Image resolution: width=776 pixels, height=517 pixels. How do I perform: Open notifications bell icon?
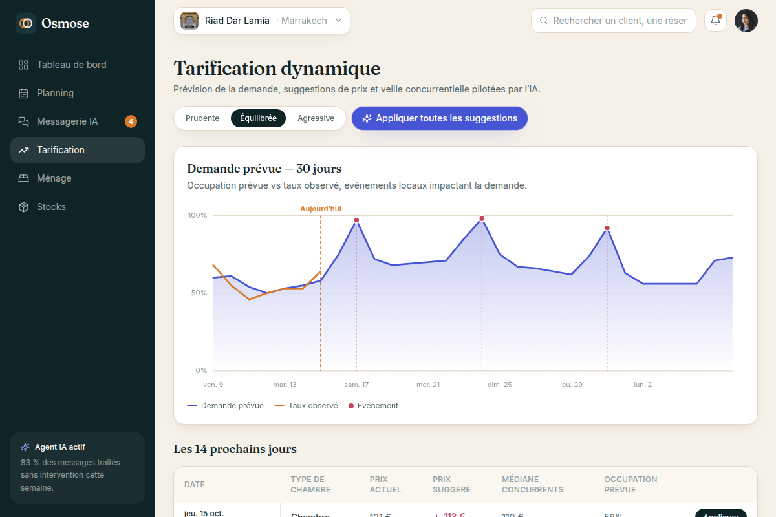tap(715, 21)
